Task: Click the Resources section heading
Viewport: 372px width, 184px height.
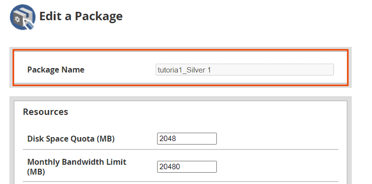Action: tap(45, 112)
